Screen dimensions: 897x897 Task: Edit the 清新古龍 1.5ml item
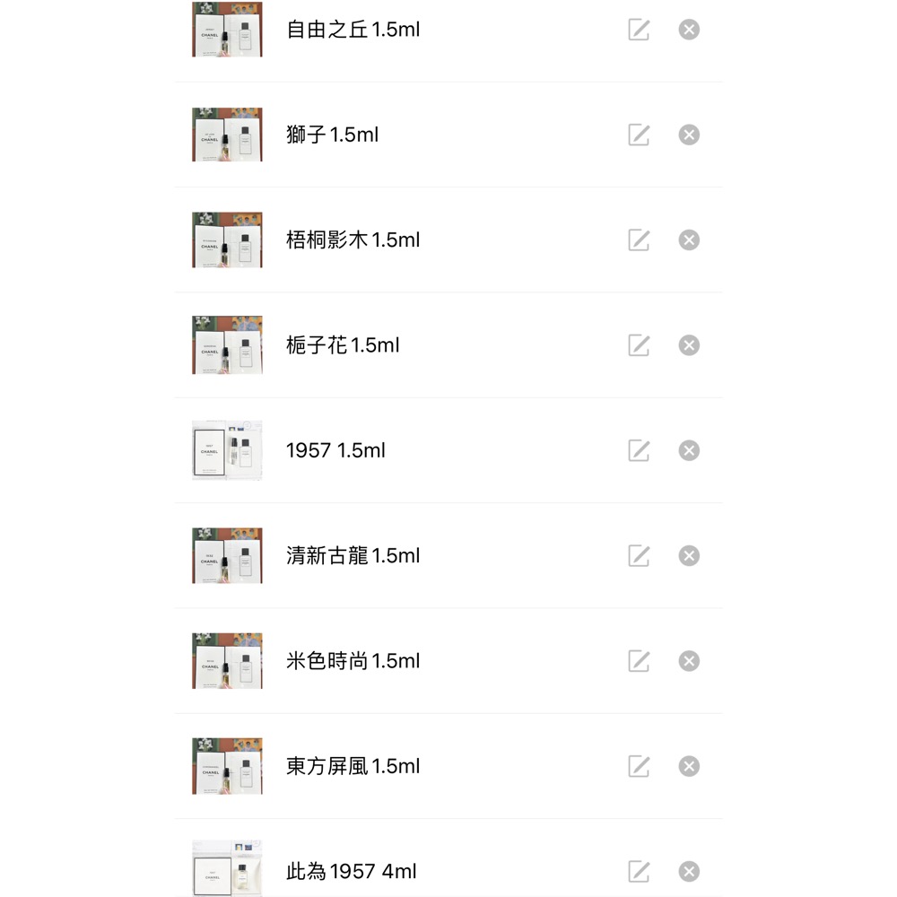point(638,555)
